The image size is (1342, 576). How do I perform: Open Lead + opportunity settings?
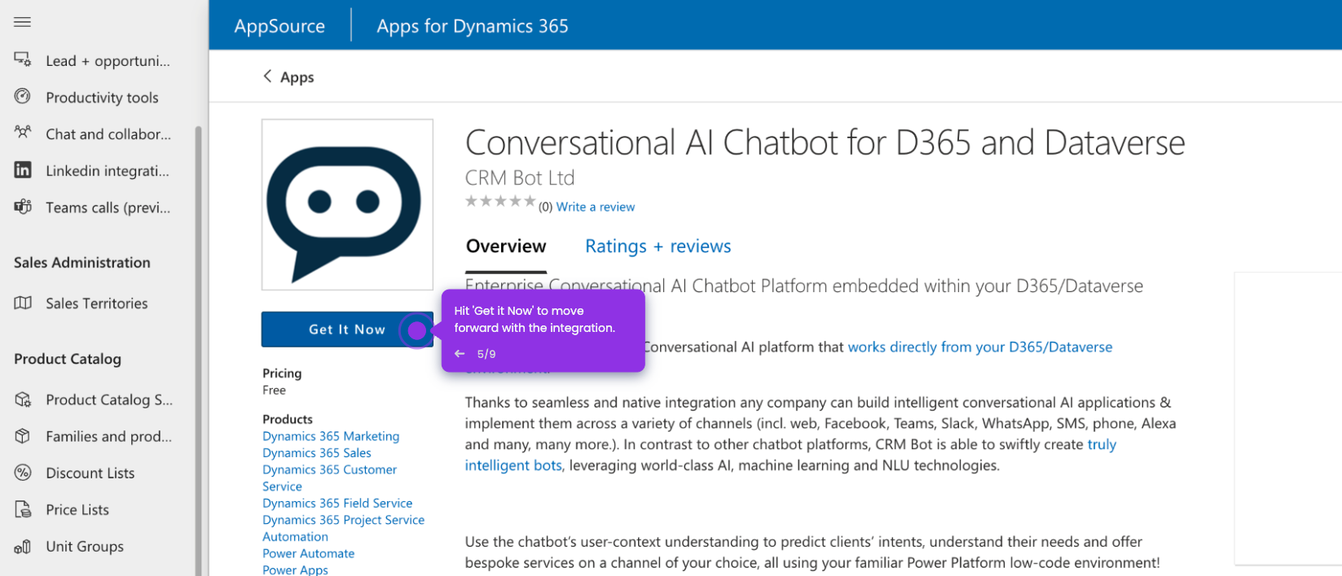[x=108, y=61]
